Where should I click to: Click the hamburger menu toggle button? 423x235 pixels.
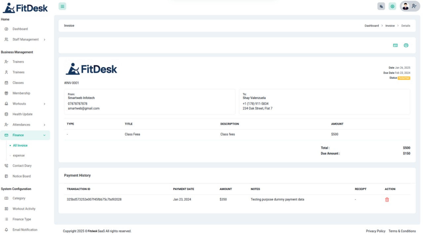(x=62, y=6)
